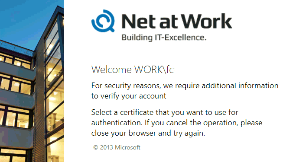Click the 'Select a certificate' instruction line
The width and height of the screenshot is (283, 162).
165,112
